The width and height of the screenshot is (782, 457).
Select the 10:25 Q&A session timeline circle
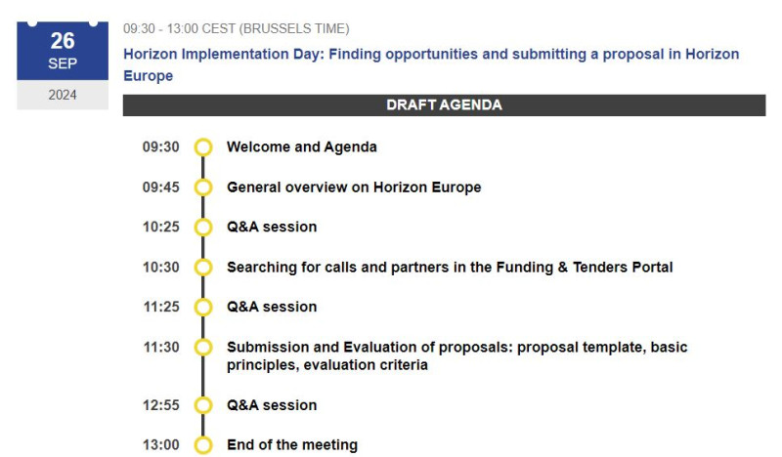click(x=203, y=228)
